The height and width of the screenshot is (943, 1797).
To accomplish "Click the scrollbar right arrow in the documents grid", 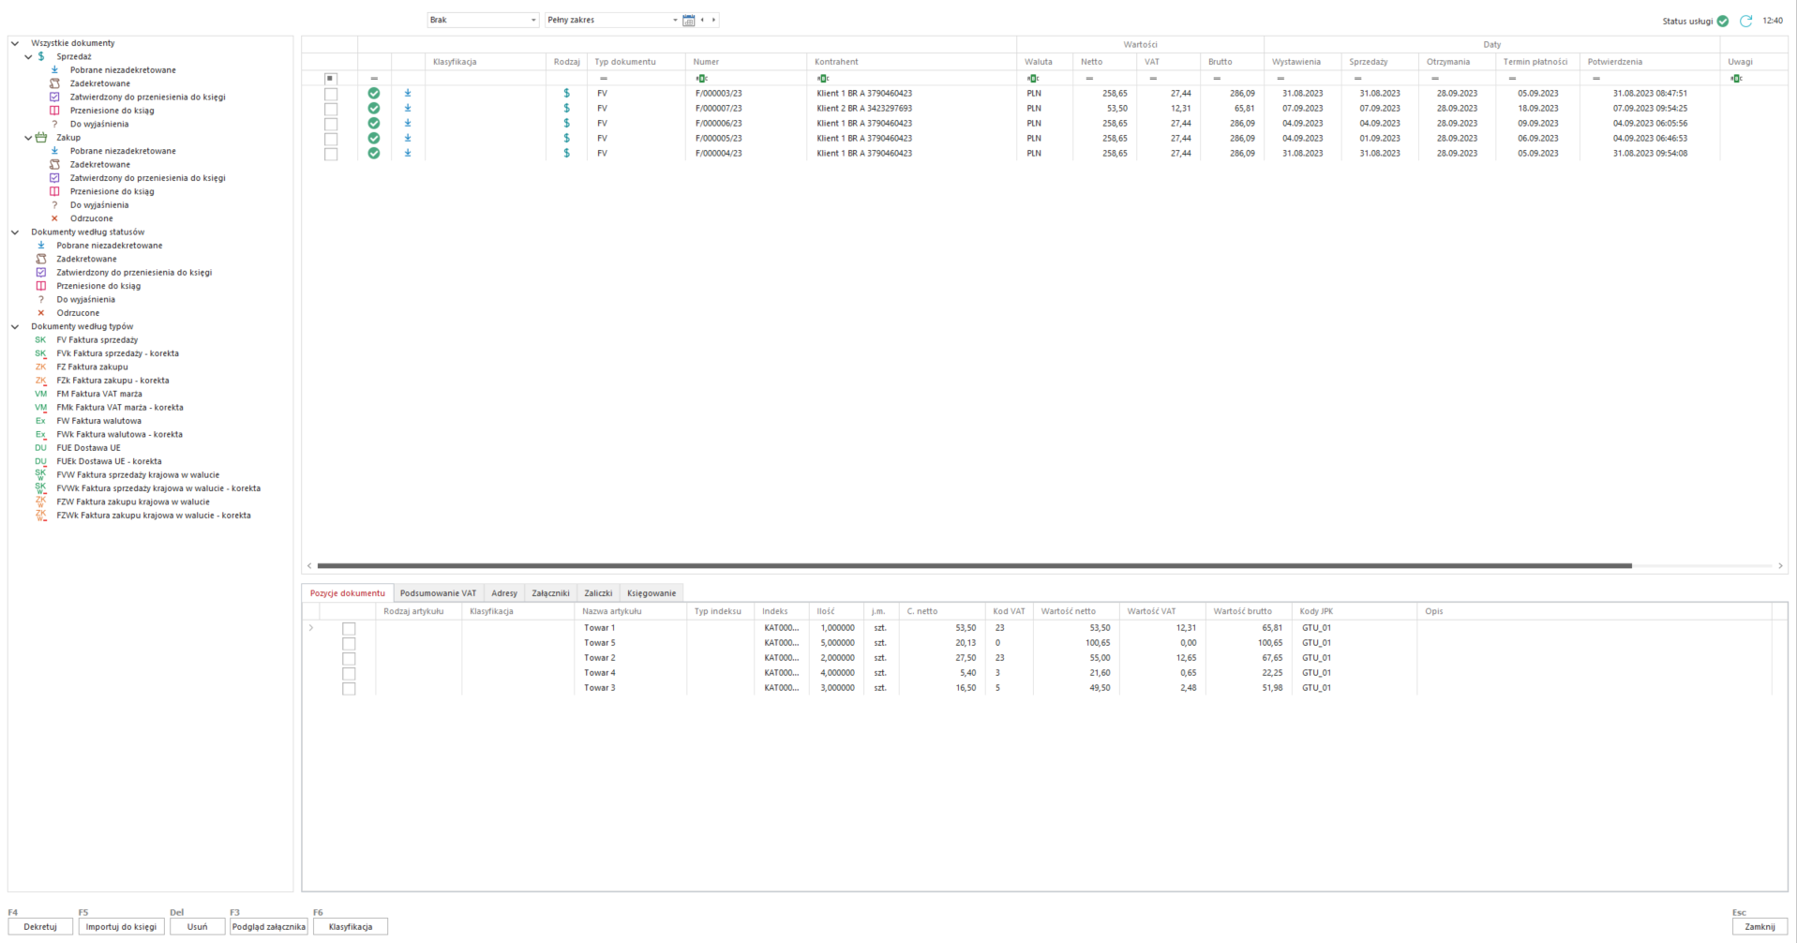I will coord(1780,566).
